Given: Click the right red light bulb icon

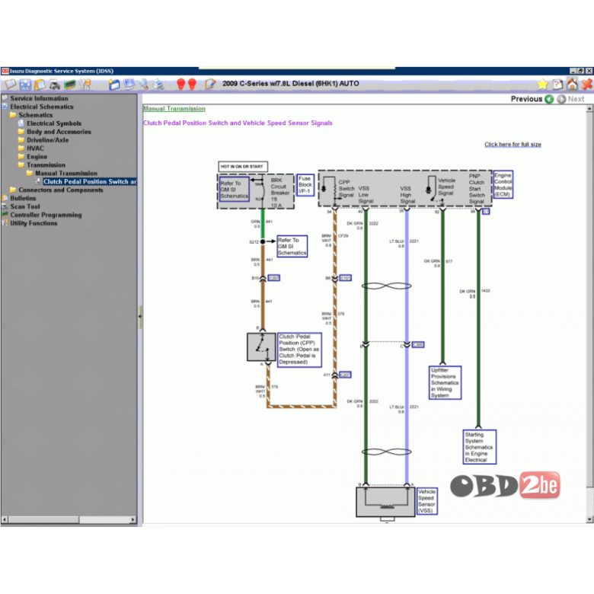Looking at the screenshot, I should click(x=192, y=84).
